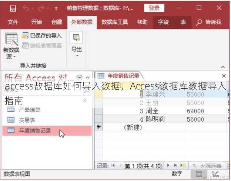Image resolution: width=231 pixels, height=181 pixels.
Task: Select the cell containing 王丽
Action: (164, 103)
